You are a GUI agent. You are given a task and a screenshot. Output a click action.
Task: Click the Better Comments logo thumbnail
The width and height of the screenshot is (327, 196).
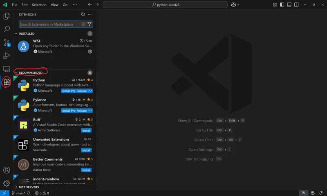point(23,164)
